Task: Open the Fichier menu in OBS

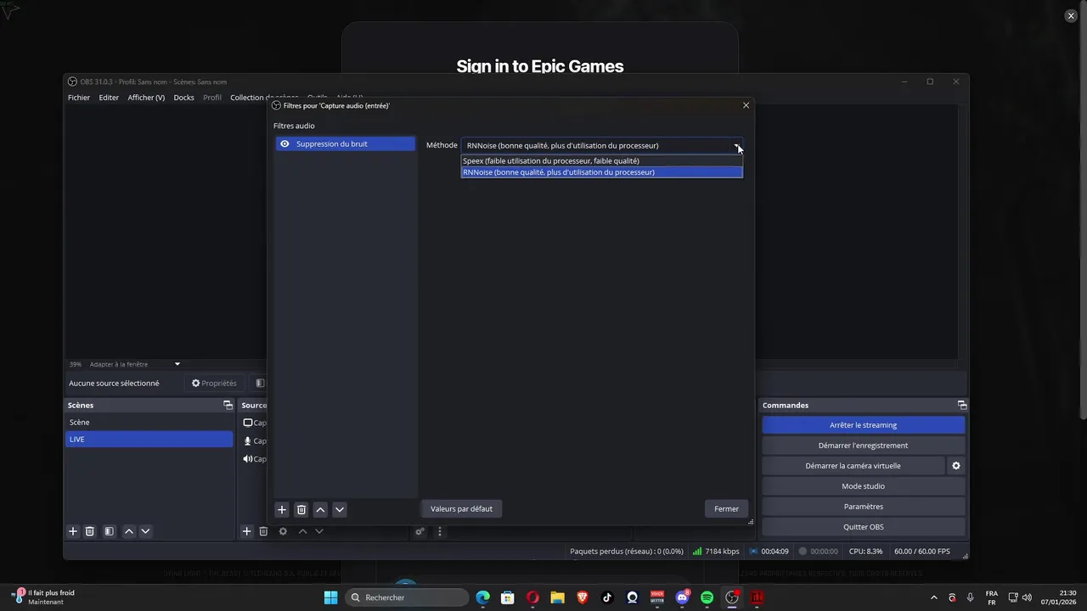Action: tap(79, 98)
